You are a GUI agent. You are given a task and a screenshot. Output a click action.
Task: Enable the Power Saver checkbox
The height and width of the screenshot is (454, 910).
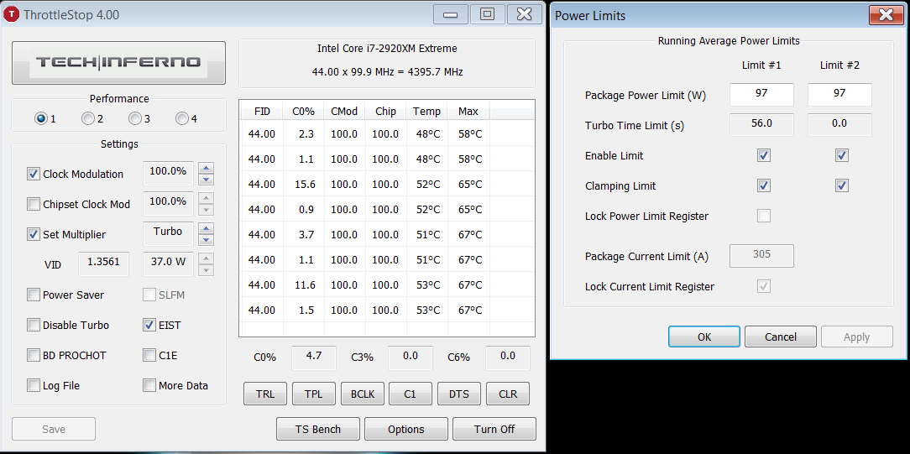[33, 295]
